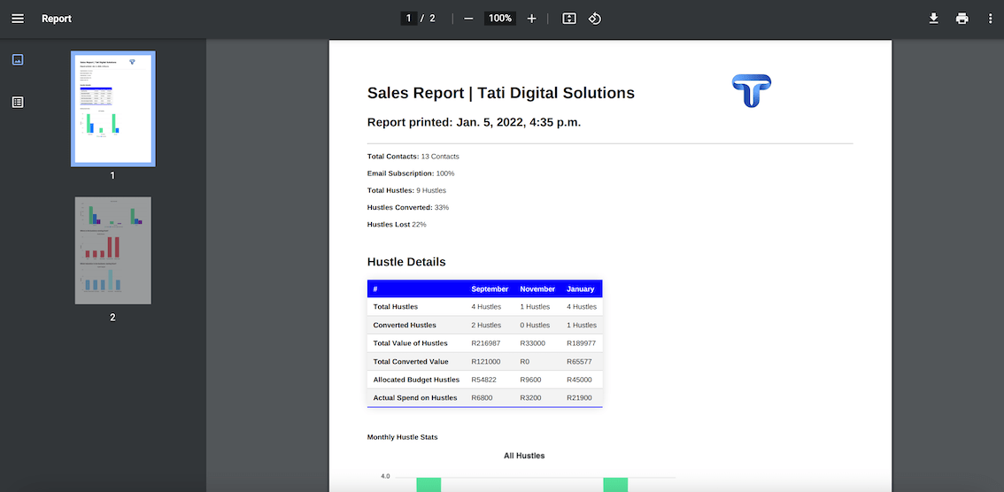1004x492 pixels.
Task: Click the zoom in plus button
Action: pos(531,19)
